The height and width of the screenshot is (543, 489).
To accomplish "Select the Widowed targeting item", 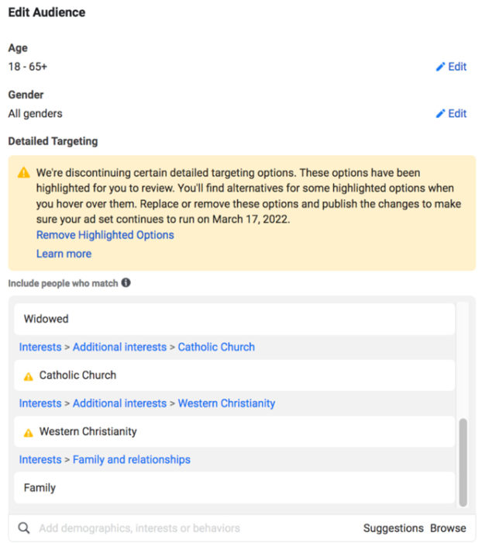I will pyautogui.click(x=234, y=319).
